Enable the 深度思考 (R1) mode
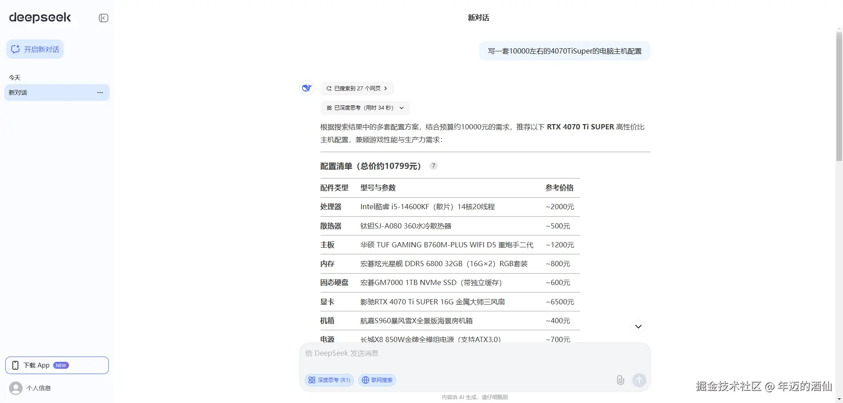The width and height of the screenshot is (843, 403). pos(329,380)
